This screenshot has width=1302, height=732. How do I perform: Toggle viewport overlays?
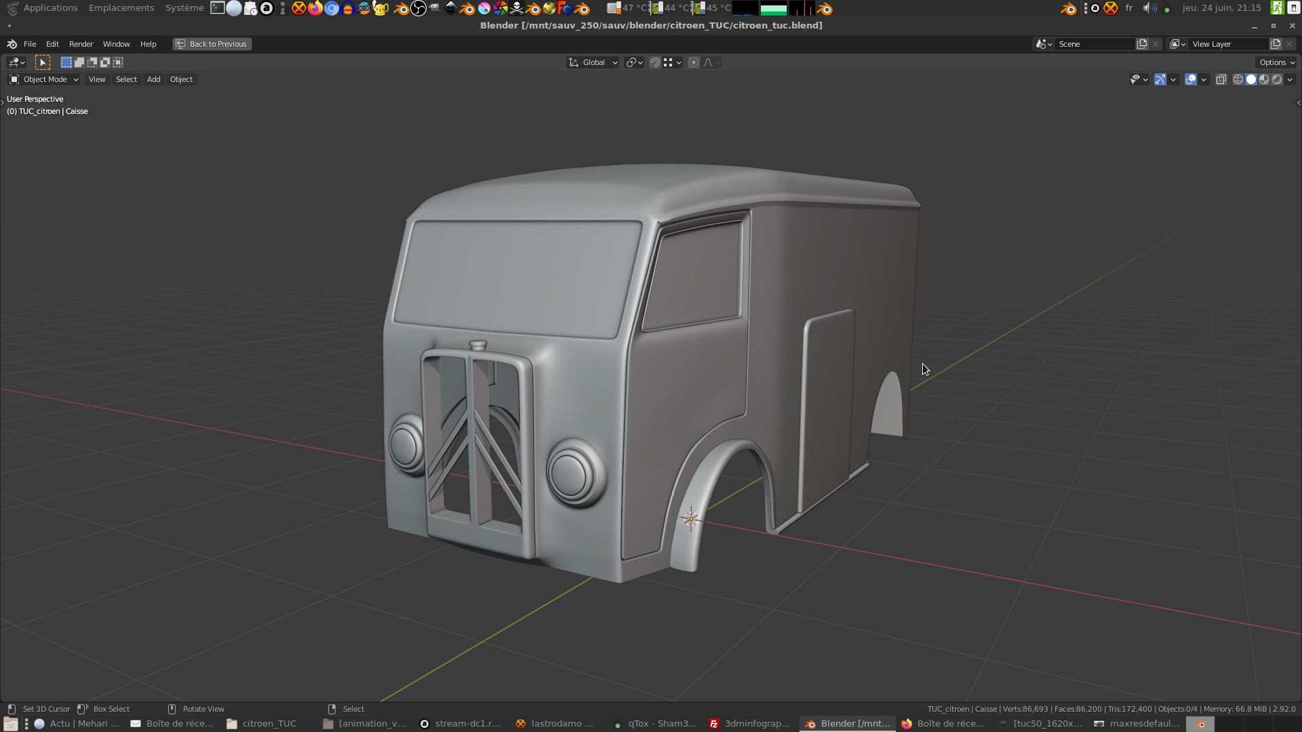click(1191, 79)
